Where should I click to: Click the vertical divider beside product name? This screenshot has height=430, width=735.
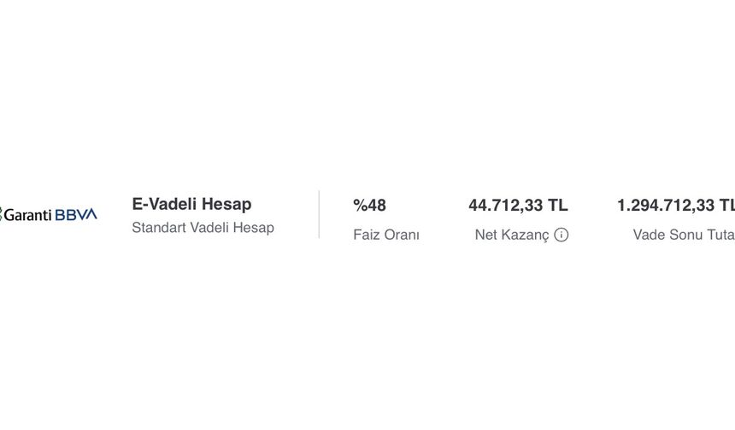(x=320, y=214)
